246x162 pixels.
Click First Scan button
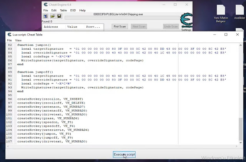tap(120, 27)
